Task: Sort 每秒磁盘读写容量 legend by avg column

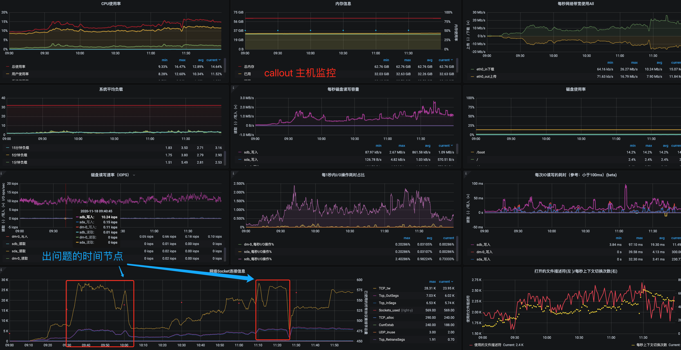Action: [x=427, y=146]
